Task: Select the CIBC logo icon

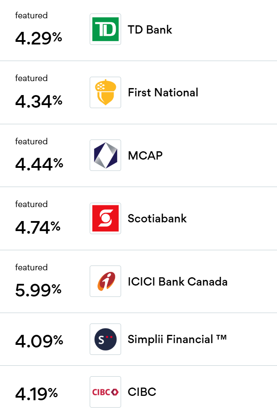Action: pos(105,392)
